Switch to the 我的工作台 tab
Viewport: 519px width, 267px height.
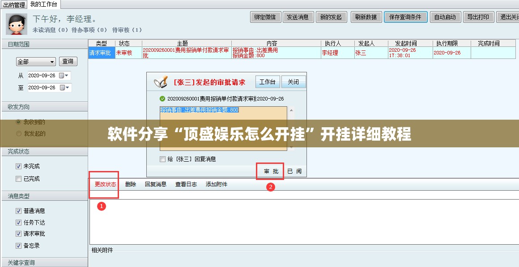(x=44, y=4)
